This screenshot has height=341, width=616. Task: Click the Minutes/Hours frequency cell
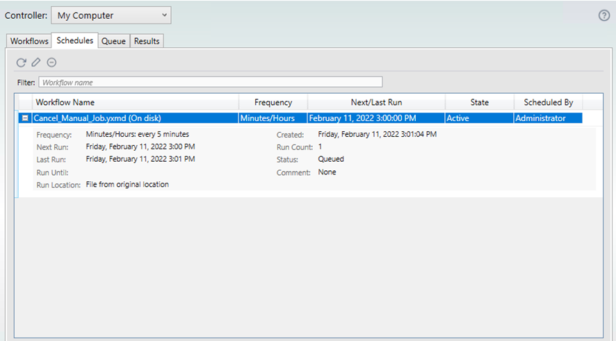pos(273,118)
